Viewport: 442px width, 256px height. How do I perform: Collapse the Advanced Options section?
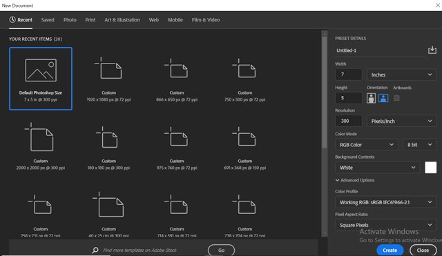[x=355, y=180]
